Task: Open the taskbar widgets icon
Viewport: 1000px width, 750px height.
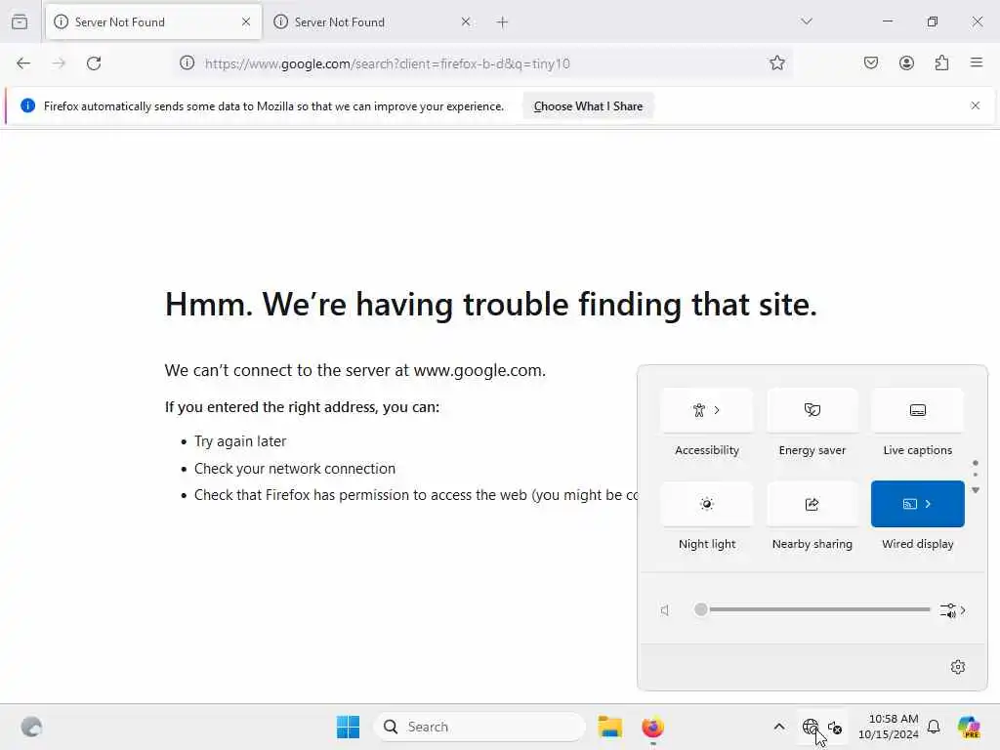Action: [x=31, y=727]
